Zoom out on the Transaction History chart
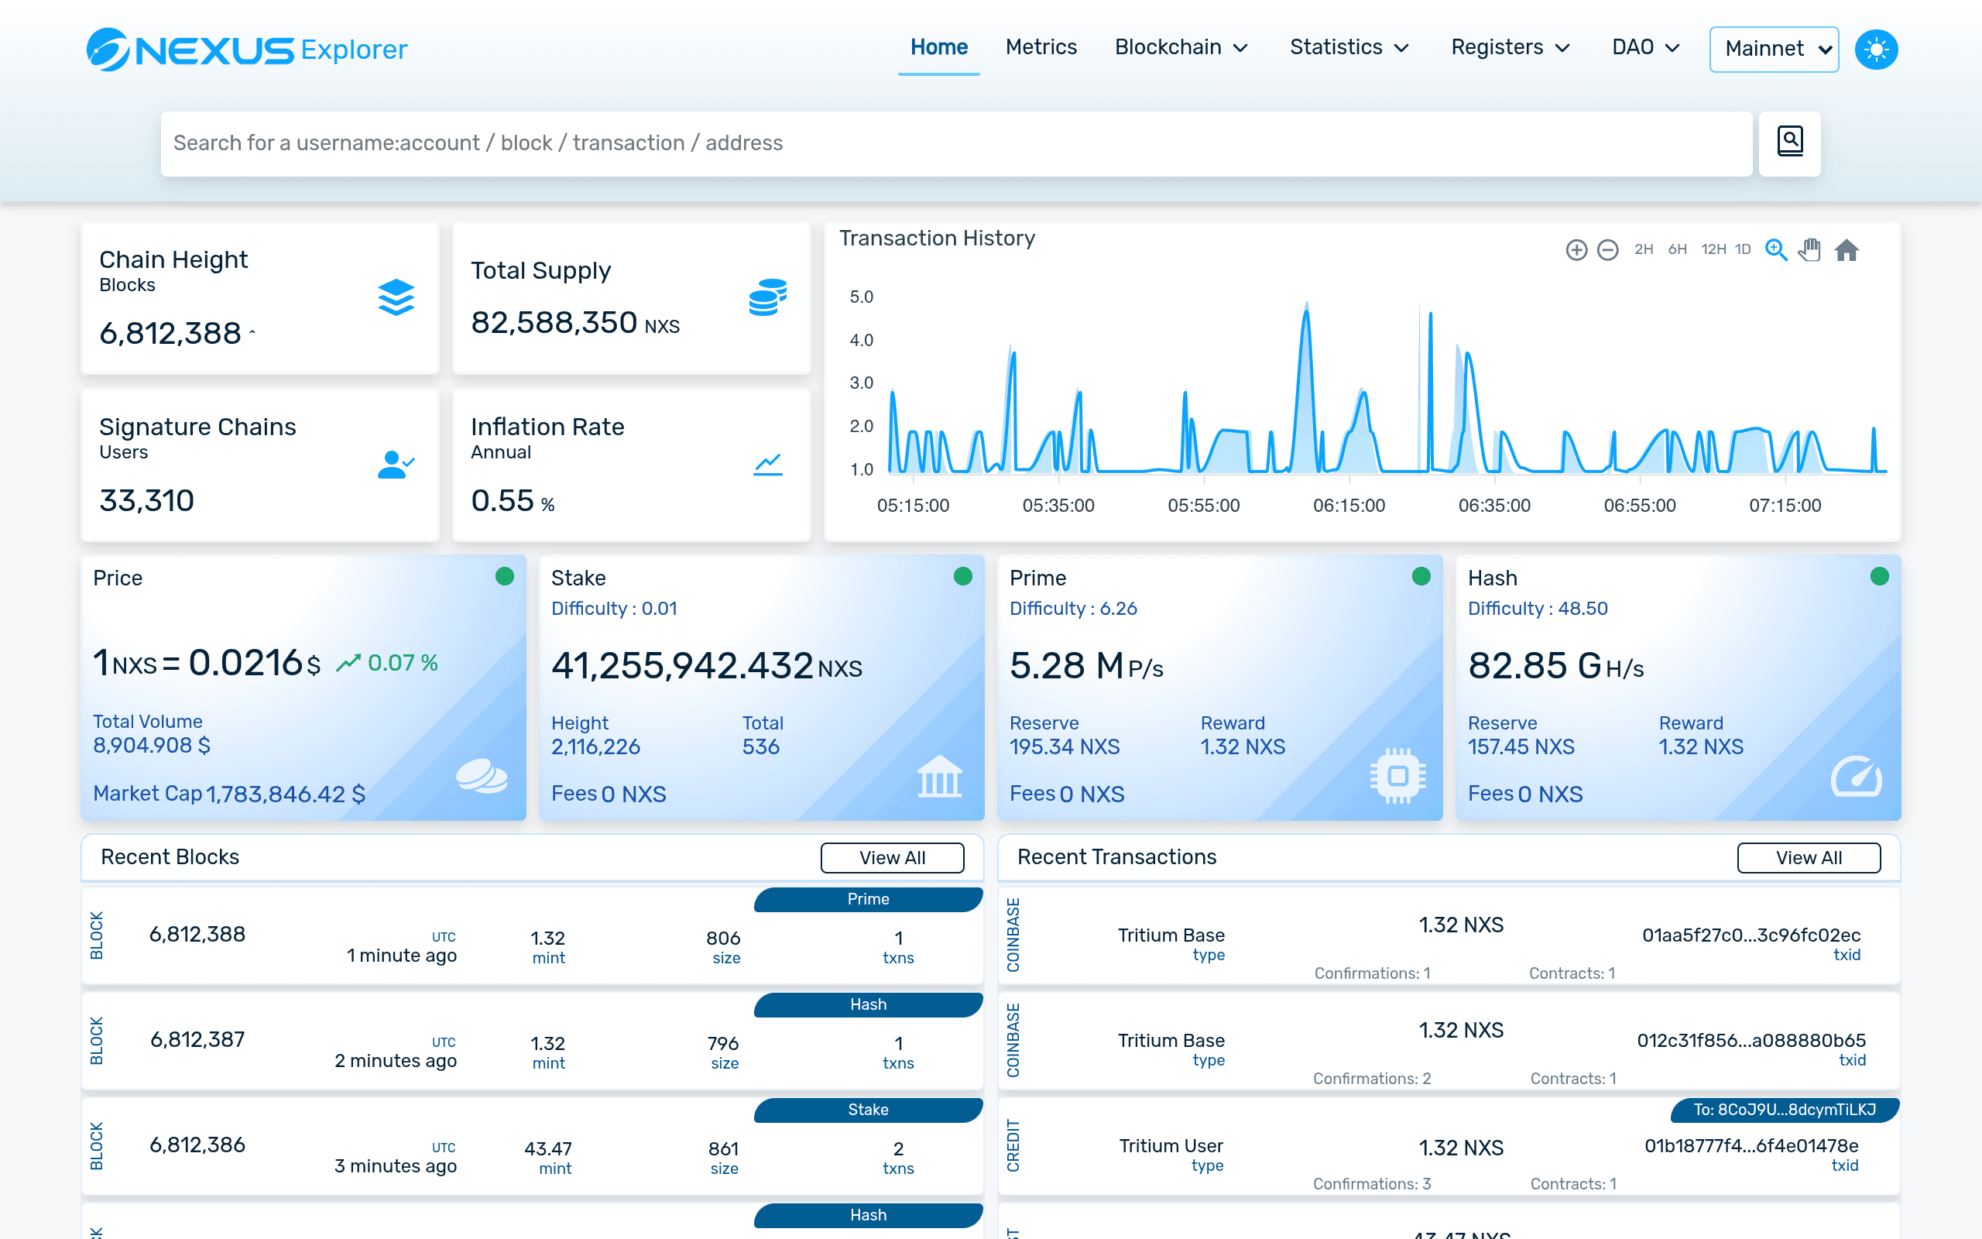Image resolution: width=1982 pixels, height=1239 pixels. click(x=1608, y=249)
